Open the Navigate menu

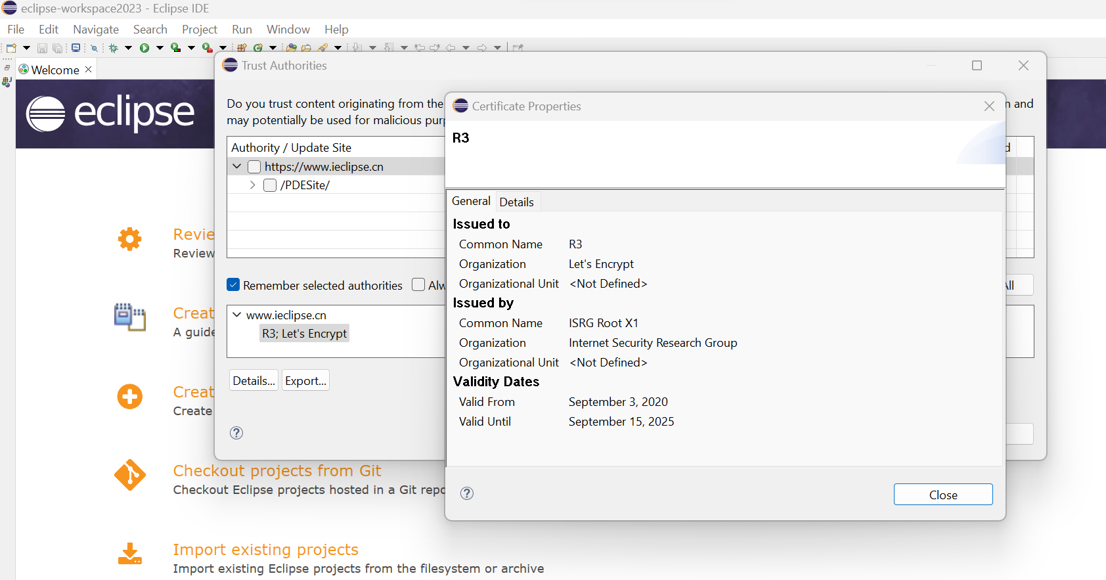[x=96, y=30]
